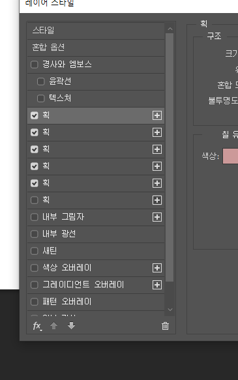Enable the 패턴 오버레이 checkbox
238x380 pixels.
[35, 302]
